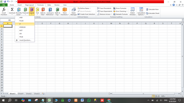184x103 pixels.
Task: Run Error Checking
Action: [x=120, y=11]
